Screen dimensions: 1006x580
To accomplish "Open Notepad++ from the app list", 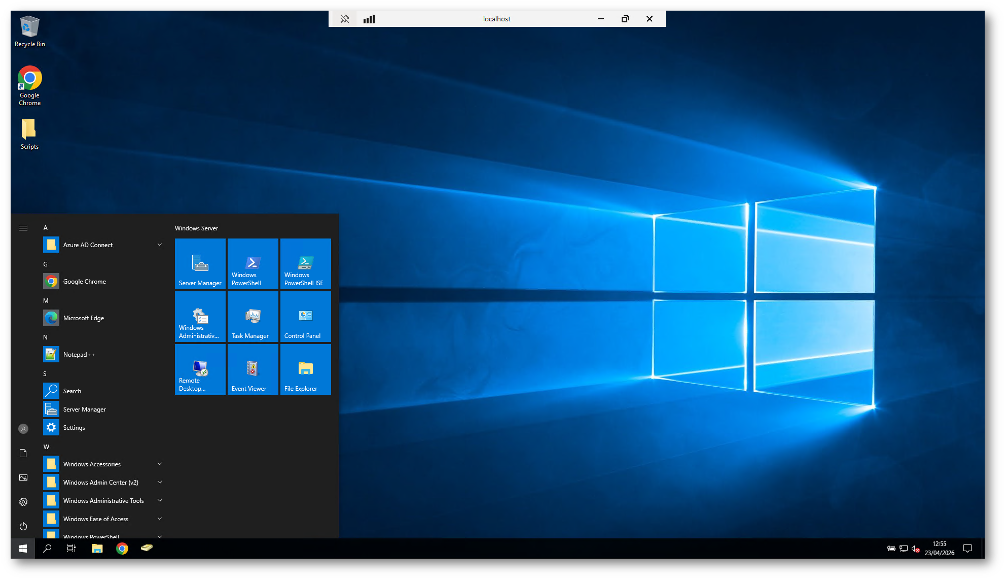I will click(79, 355).
